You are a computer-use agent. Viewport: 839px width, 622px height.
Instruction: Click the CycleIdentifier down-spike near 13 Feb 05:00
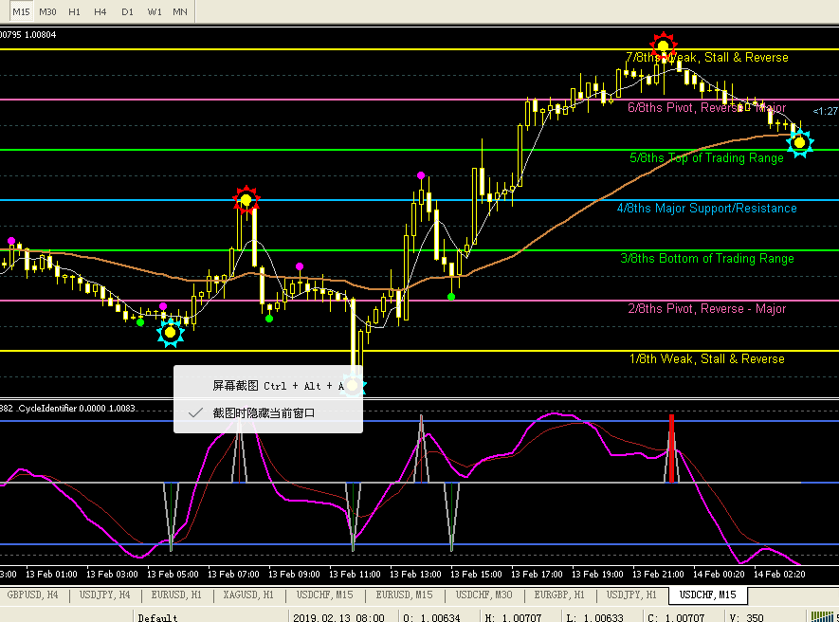click(171, 517)
